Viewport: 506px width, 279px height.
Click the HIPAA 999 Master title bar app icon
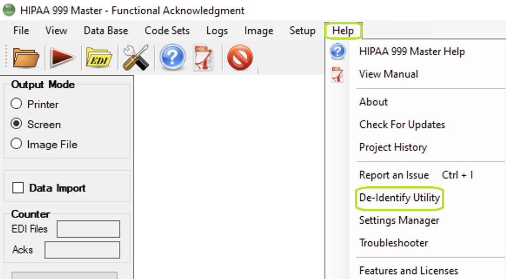click(9, 10)
